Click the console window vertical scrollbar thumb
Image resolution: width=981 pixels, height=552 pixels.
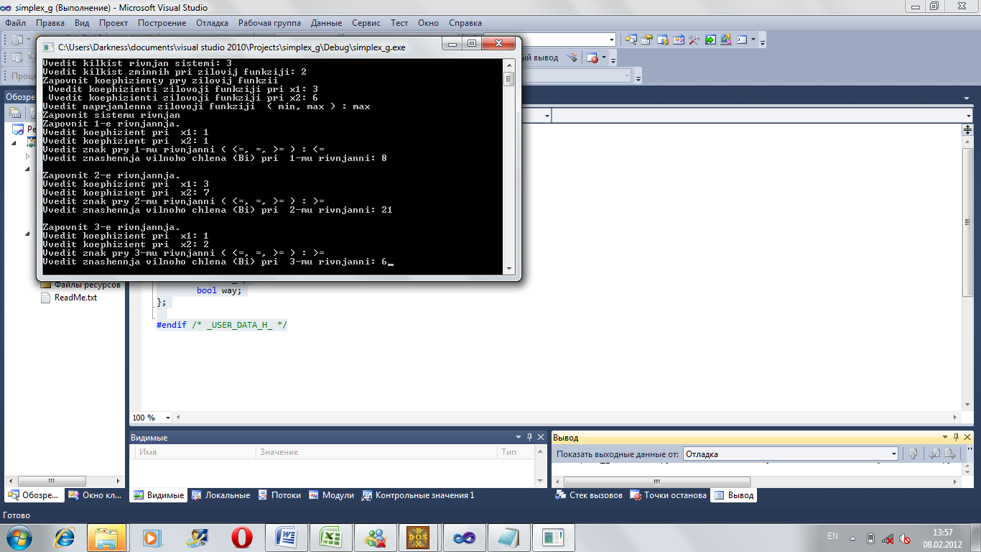(509, 79)
